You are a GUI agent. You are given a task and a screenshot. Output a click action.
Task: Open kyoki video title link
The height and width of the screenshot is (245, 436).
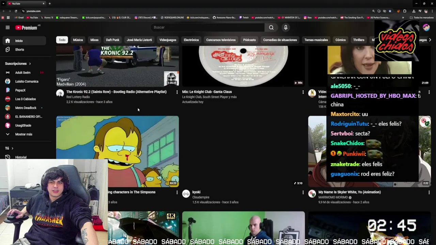[x=196, y=192]
